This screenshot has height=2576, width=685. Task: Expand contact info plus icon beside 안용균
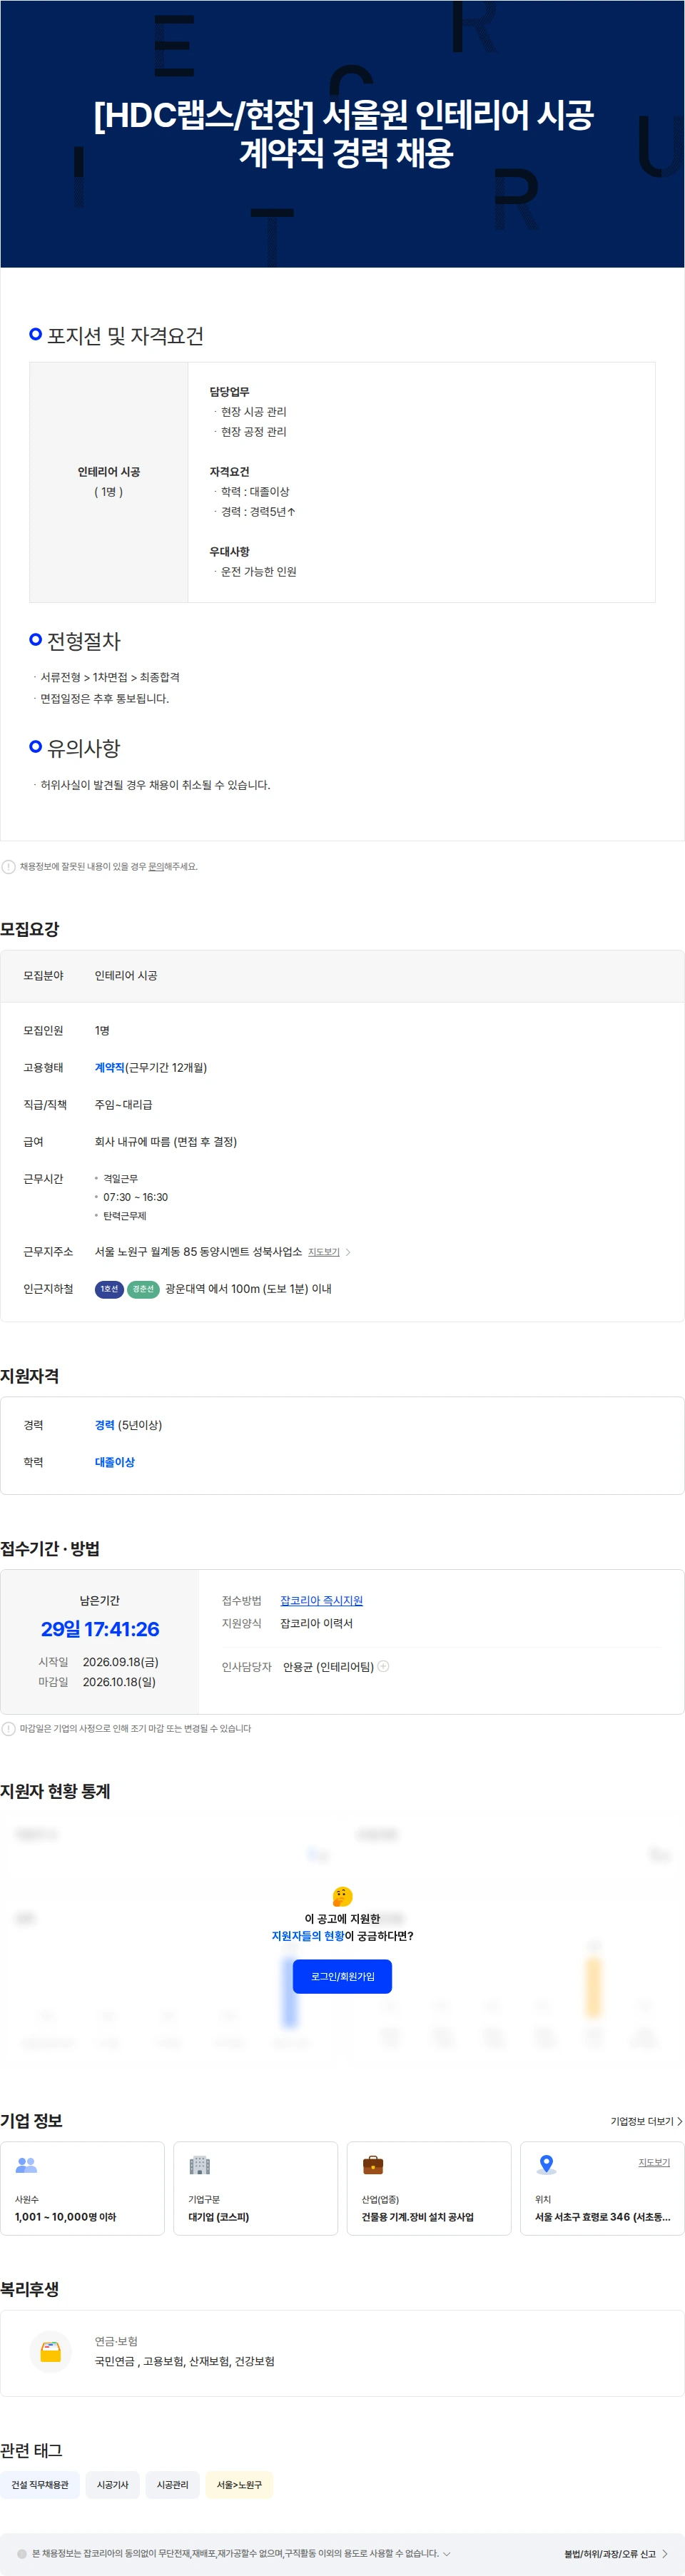click(383, 1666)
